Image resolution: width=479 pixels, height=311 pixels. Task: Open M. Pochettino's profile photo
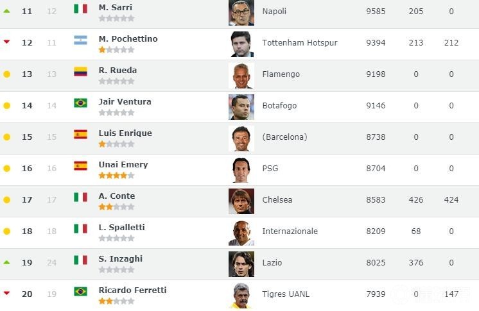(241, 44)
